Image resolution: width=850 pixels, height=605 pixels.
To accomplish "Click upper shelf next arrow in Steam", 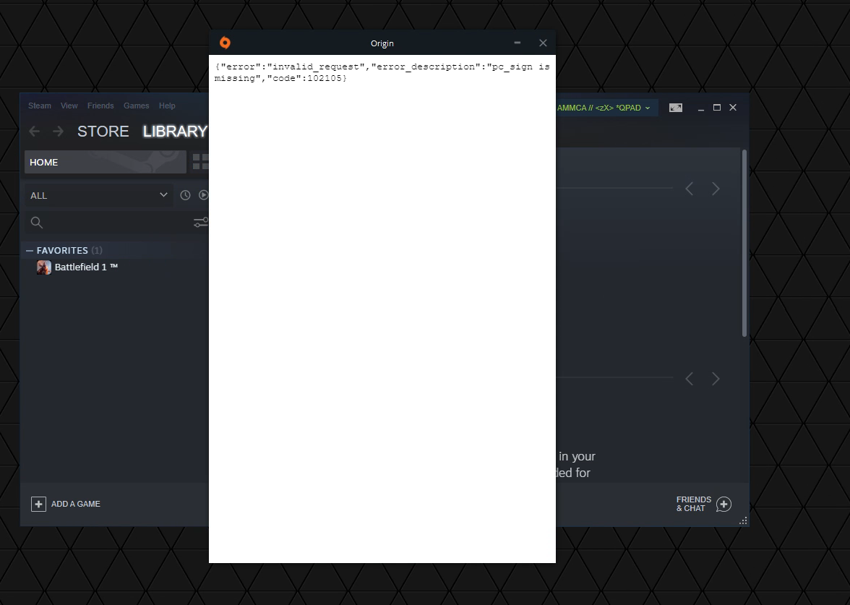I will 716,189.
